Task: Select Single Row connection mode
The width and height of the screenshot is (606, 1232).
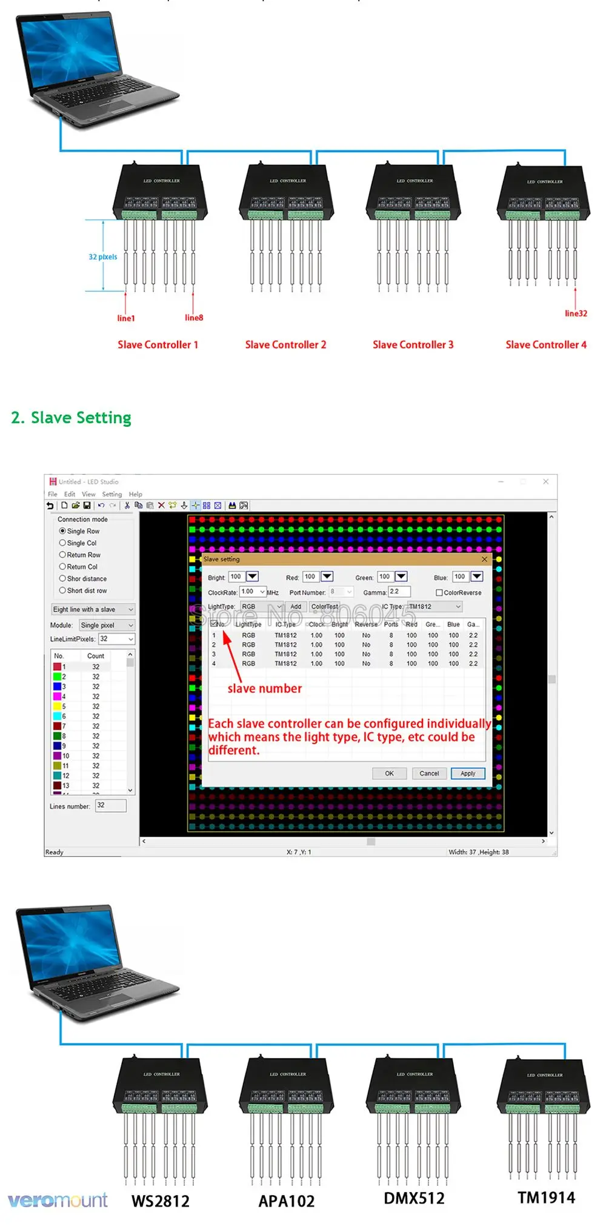Action: (79, 531)
